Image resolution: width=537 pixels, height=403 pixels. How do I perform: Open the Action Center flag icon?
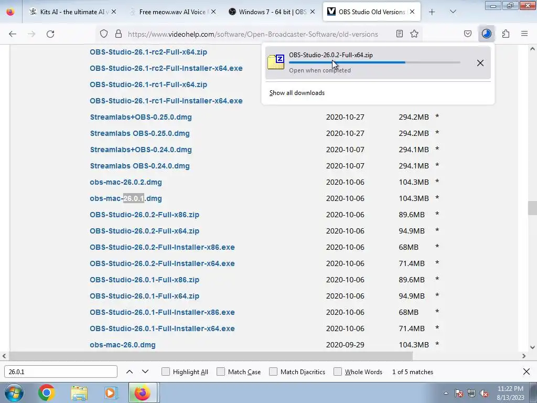click(458, 393)
